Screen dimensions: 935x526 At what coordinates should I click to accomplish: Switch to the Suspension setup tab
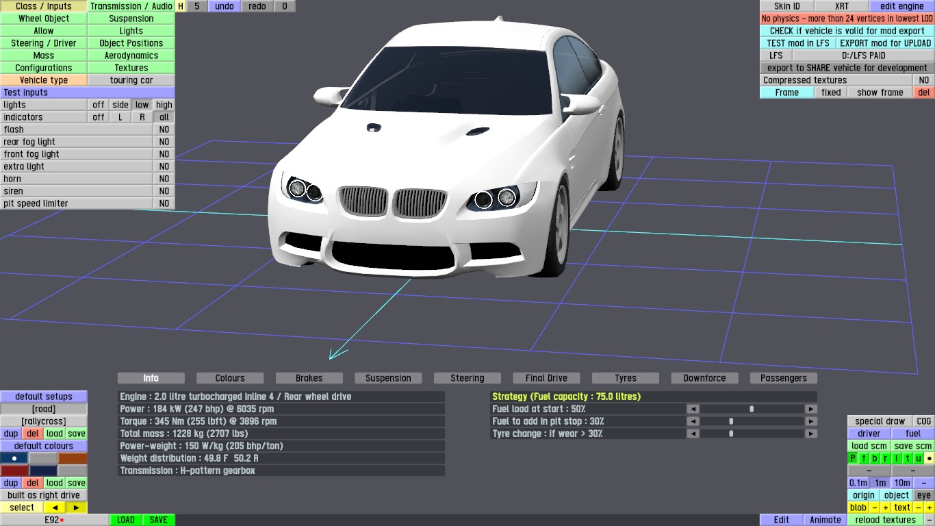point(388,378)
